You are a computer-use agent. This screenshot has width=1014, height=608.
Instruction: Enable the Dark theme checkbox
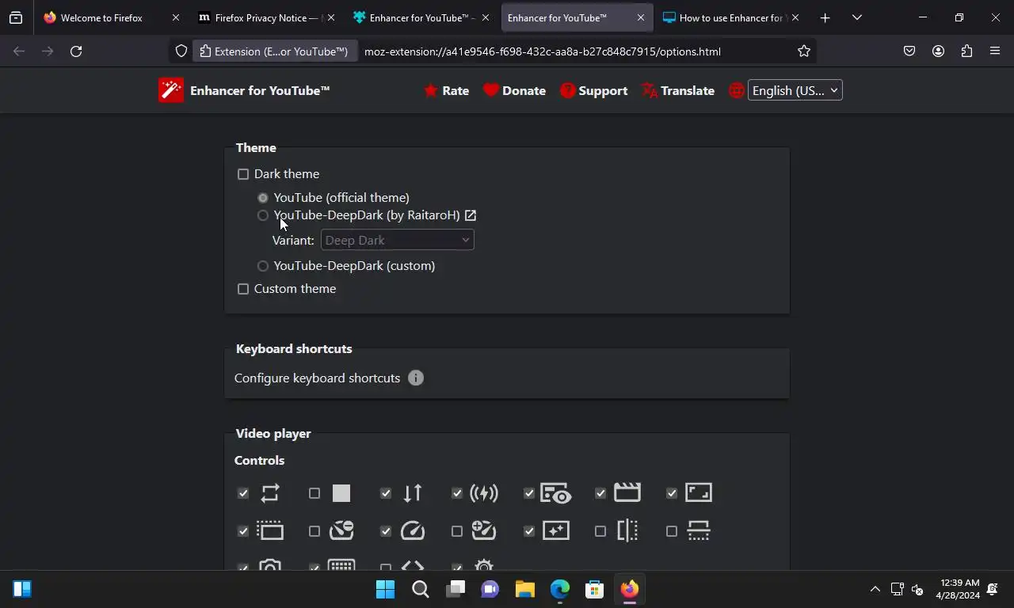[243, 174]
